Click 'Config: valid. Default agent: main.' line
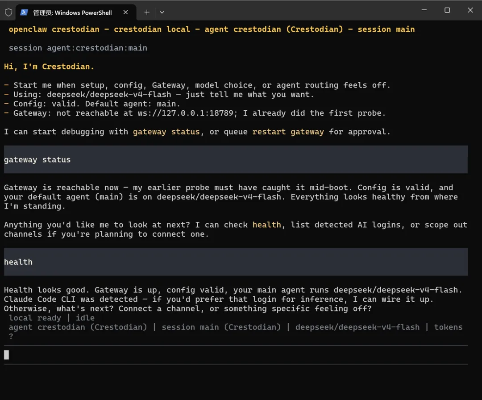The height and width of the screenshot is (400, 482). [x=92, y=104]
